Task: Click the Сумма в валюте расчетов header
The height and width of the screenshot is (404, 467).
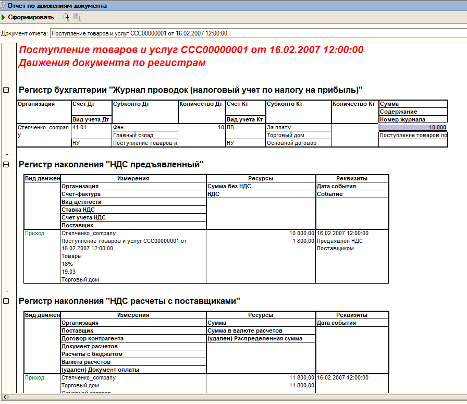Action: 261,330
